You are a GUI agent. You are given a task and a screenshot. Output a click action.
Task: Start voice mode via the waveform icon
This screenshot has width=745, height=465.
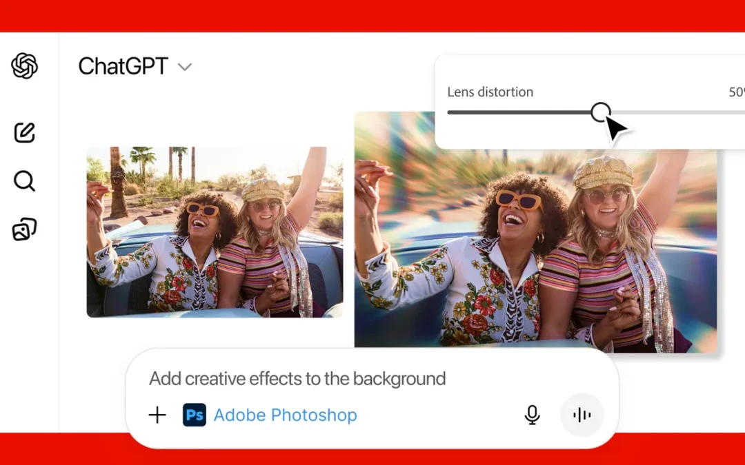(x=582, y=415)
